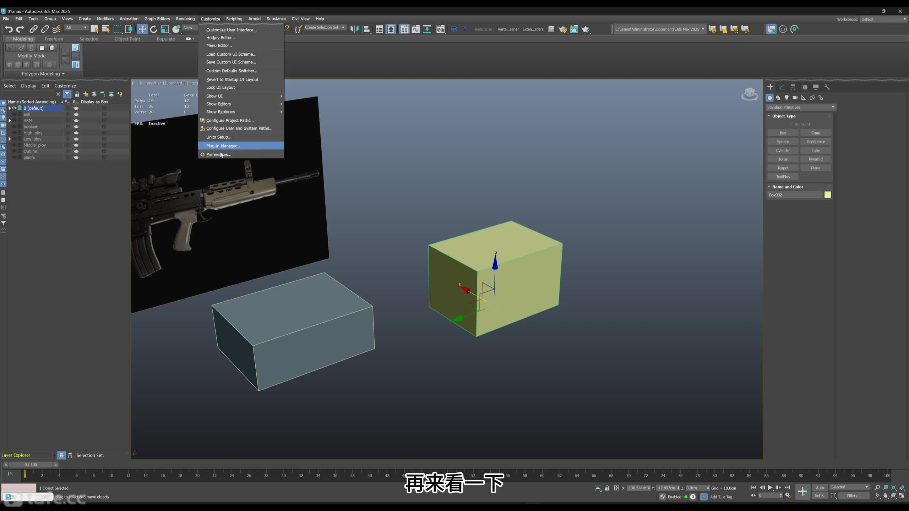The width and height of the screenshot is (909, 511).
Task: Click the ViewCube in the viewport
Action: point(750,94)
